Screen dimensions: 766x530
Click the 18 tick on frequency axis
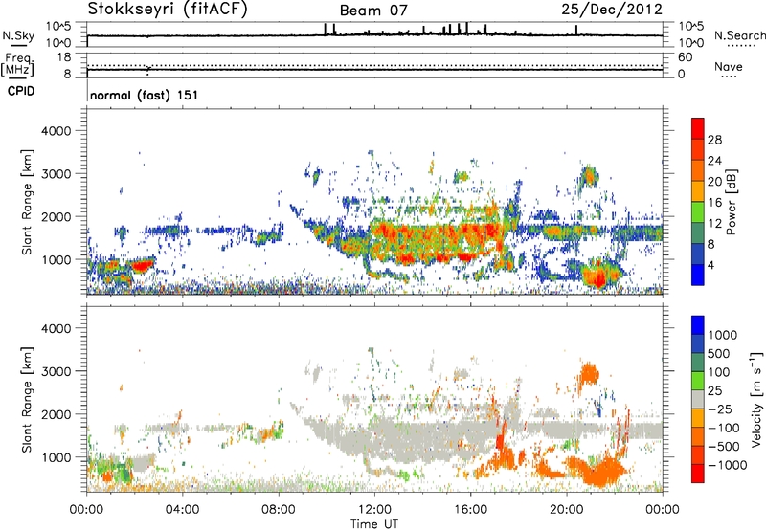[x=64, y=57]
